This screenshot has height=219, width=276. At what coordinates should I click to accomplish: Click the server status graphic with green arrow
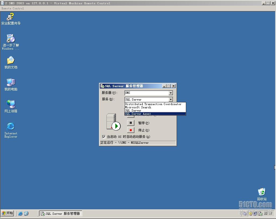113,122
